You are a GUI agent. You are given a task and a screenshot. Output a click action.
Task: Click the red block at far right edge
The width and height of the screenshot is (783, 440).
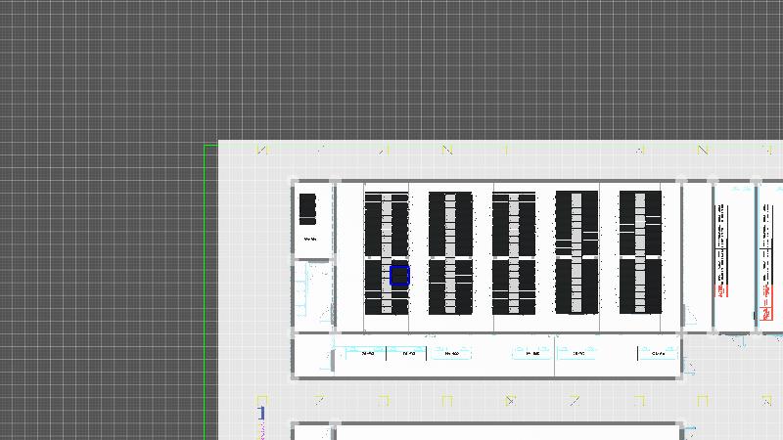(765, 313)
